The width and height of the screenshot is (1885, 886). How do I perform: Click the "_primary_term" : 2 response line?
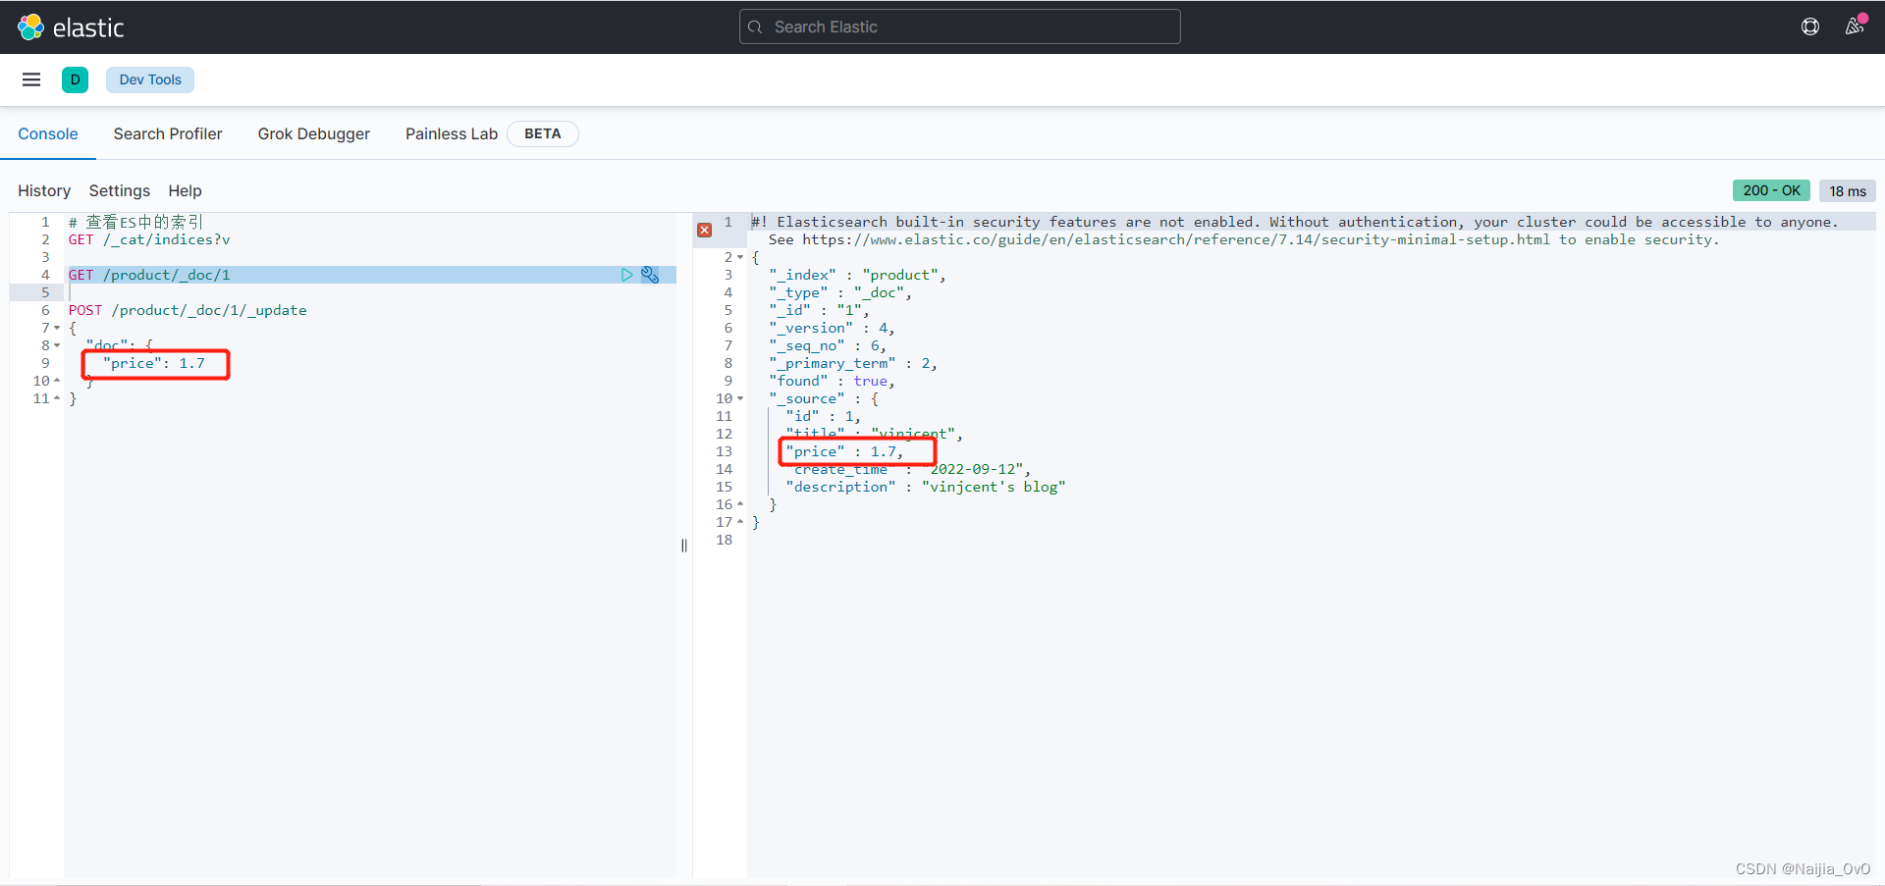pyautogui.click(x=853, y=363)
